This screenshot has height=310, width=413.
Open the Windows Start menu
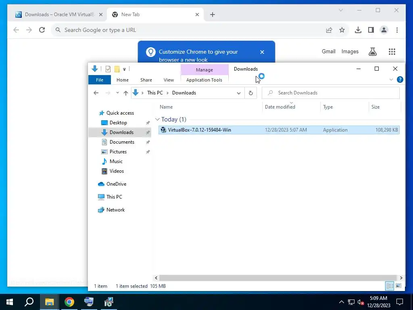click(x=10, y=302)
